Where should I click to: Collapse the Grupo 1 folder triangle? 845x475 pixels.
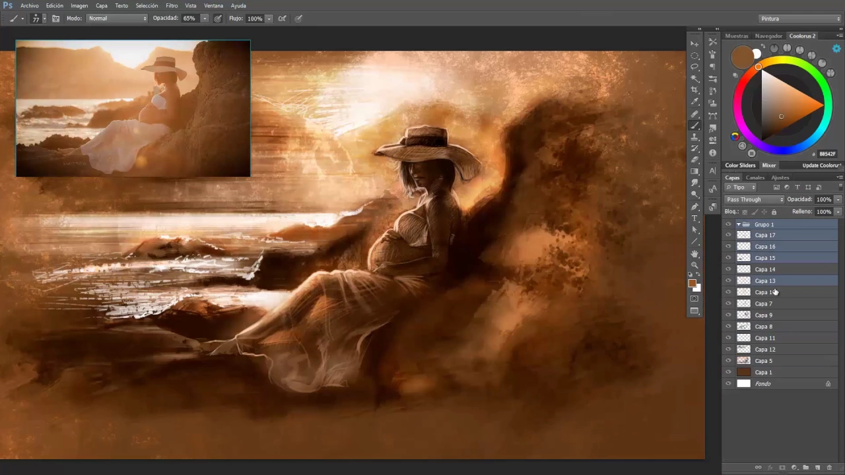click(738, 224)
